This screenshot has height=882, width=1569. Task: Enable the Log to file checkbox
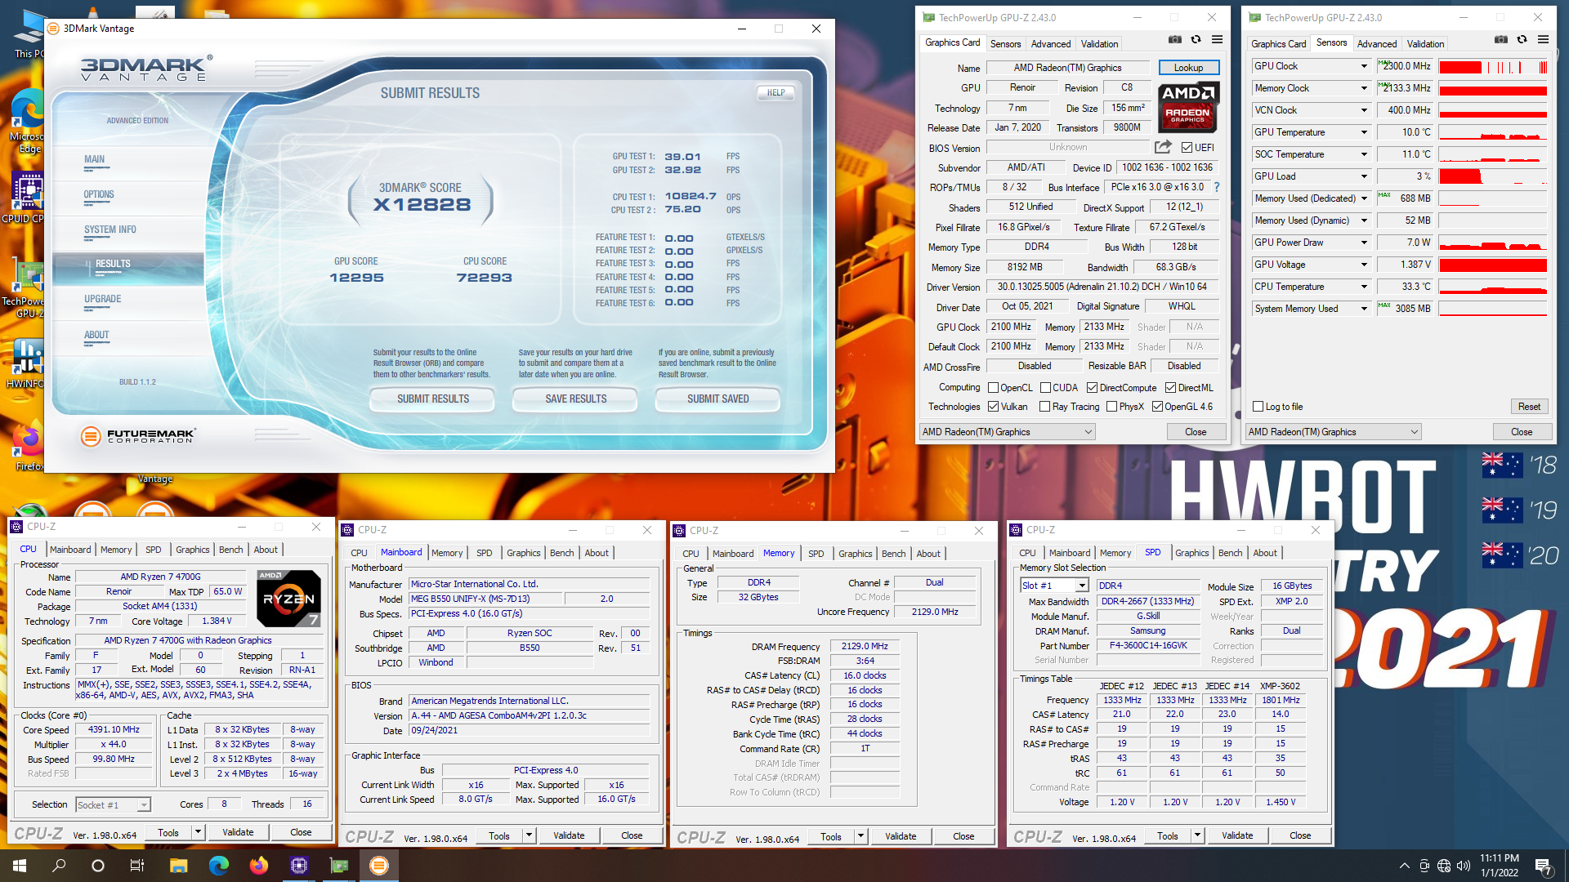[x=1258, y=407]
